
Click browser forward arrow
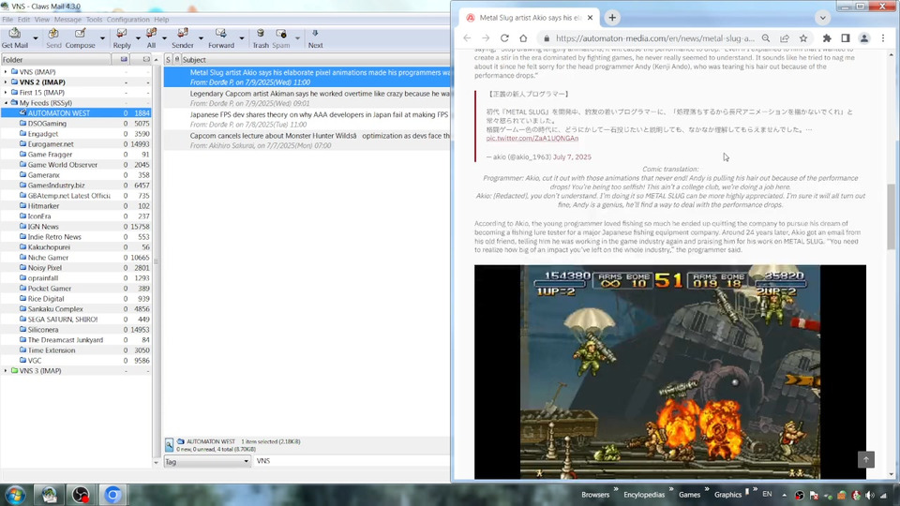pyautogui.click(x=486, y=38)
